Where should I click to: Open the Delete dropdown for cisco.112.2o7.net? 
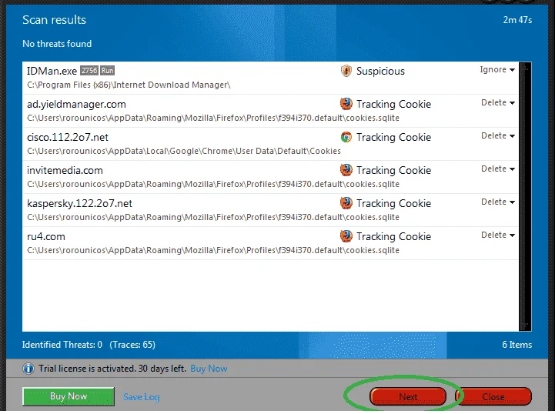click(x=498, y=136)
